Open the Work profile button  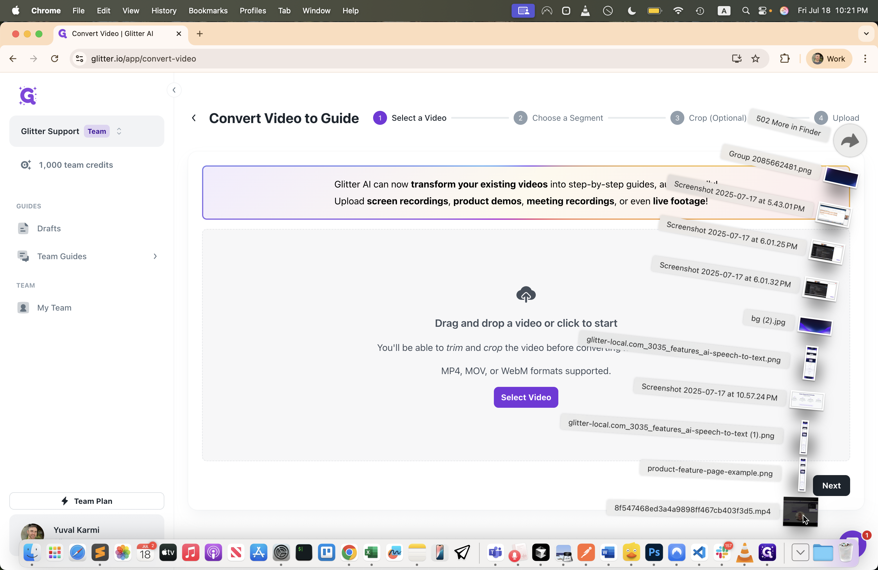point(829,59)
